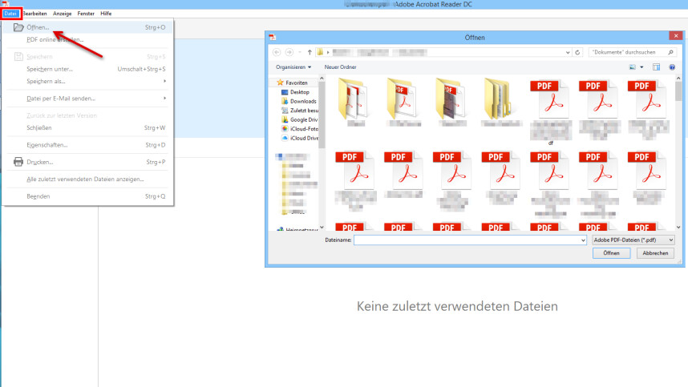Open the Fenster menu
Image resolution: width=688 pixels, height=387 pixels.
[86, 14]
